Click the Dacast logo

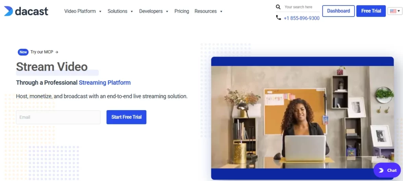(x=26, y=11)
